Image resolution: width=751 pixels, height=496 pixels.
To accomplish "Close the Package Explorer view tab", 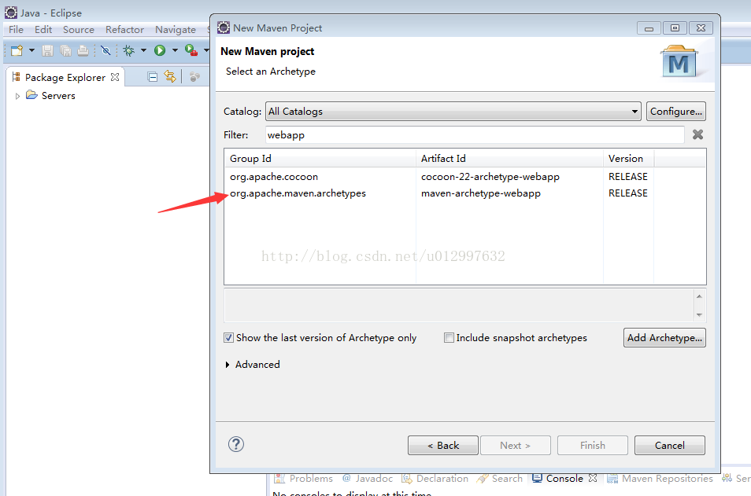I will 115,77.
